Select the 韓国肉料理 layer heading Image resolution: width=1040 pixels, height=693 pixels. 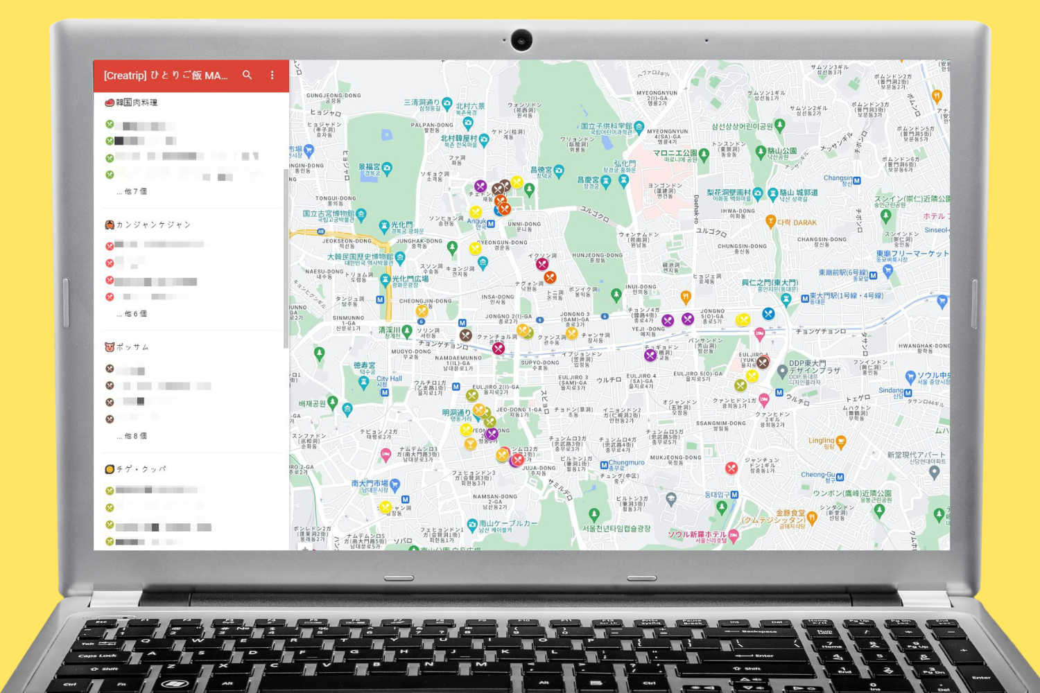pyautogui.click(x=137, y=103)
